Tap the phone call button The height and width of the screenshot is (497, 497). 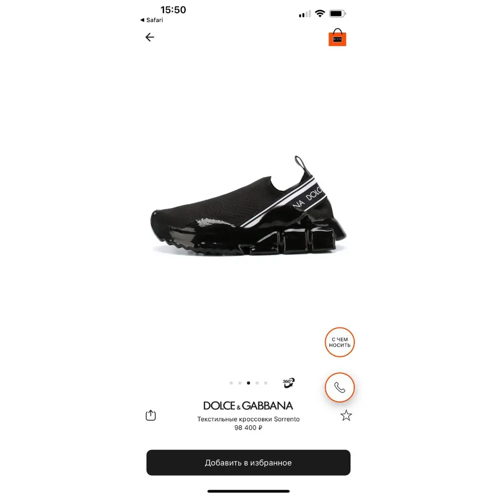pos(339,387)
